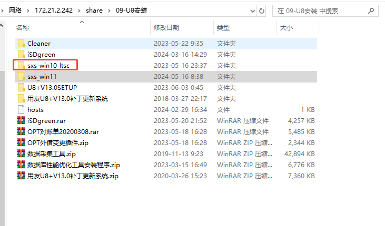The width and height of the screenshot is (385, 226).
Task: Sort files by 大小 column header
Action: [x=287, y=27]
